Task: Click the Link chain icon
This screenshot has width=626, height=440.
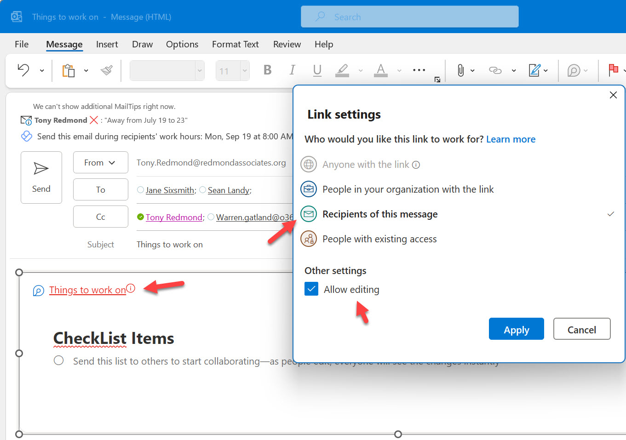Action: (495, 70)
